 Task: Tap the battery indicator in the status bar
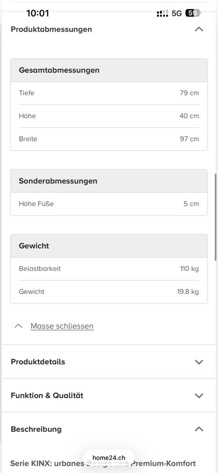pos(192,13)
